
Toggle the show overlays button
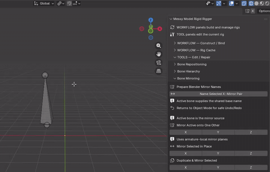point(231,3)
